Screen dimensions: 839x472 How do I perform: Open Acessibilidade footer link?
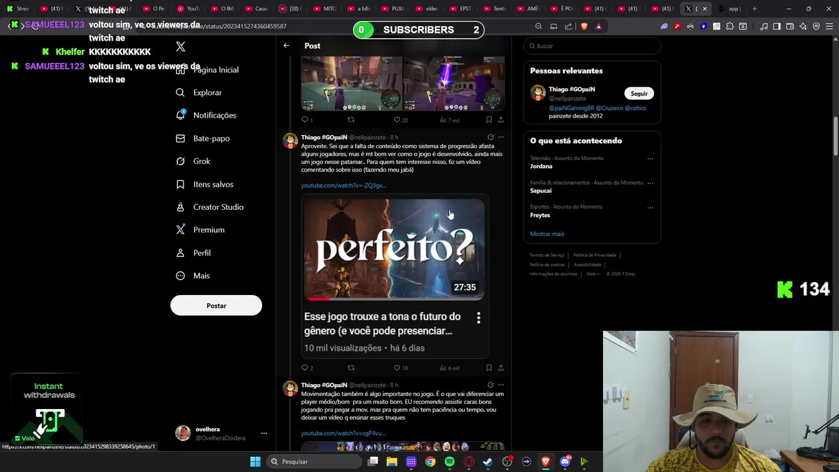click(587, 265)
